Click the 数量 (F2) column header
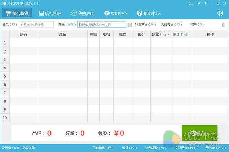This screenshot has height=152, width=229. pos(161,34)
